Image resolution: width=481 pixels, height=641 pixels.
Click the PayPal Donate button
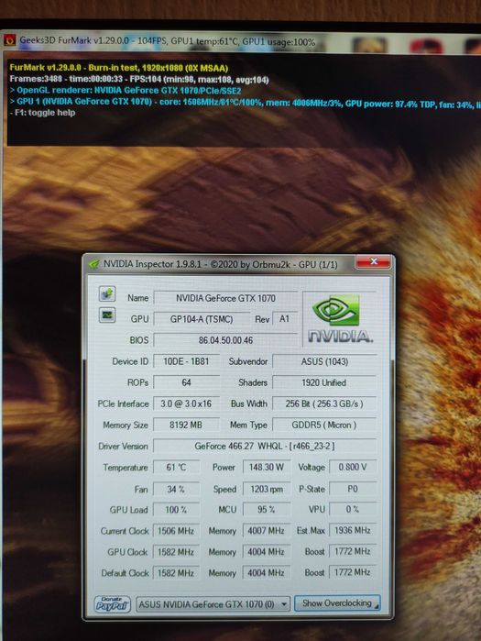tap(113, 603)
